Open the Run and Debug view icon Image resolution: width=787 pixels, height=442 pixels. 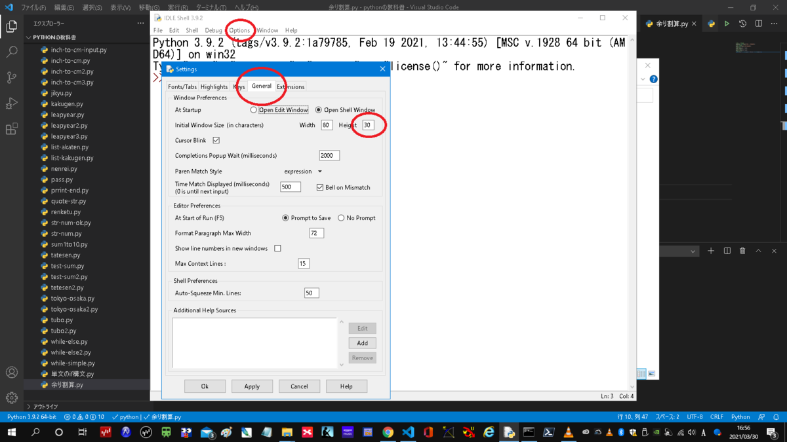(12, 103)
